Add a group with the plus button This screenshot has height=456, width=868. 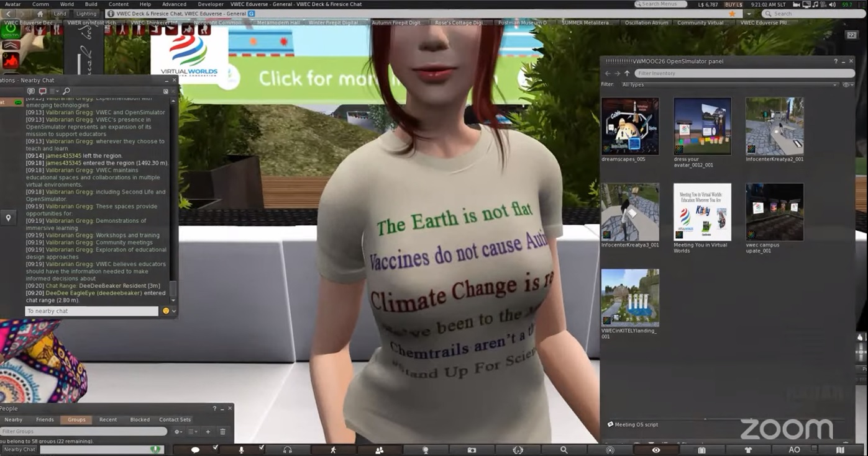208,432
